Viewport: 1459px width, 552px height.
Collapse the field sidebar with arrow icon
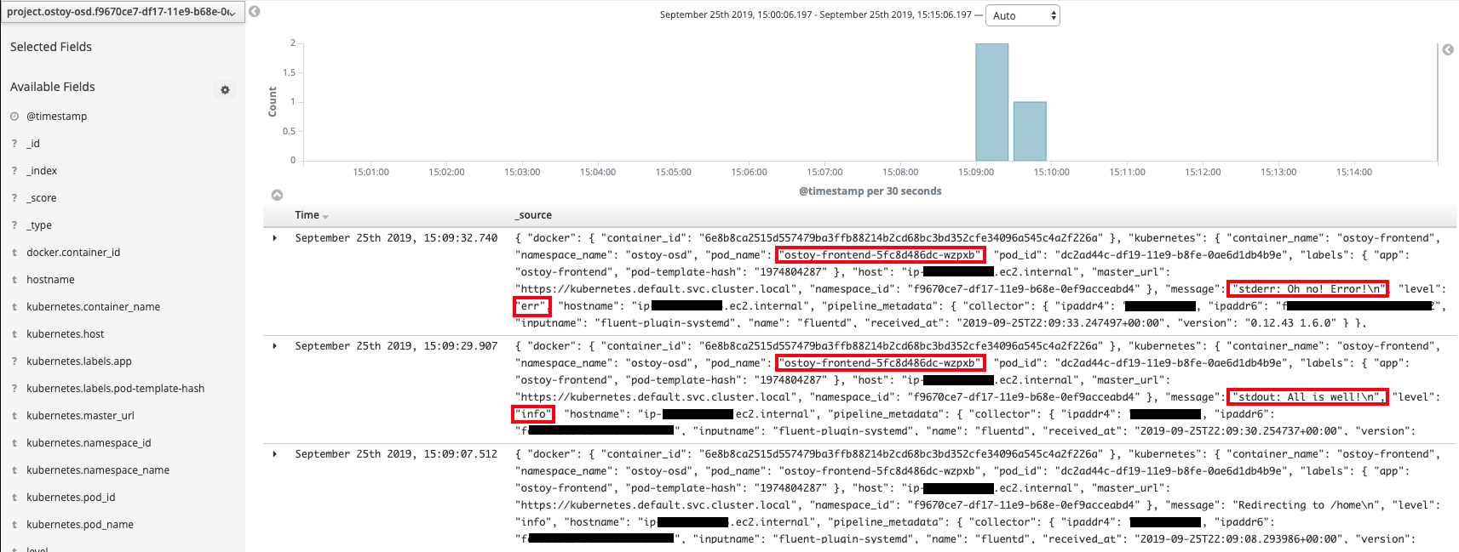pos(254,11)
